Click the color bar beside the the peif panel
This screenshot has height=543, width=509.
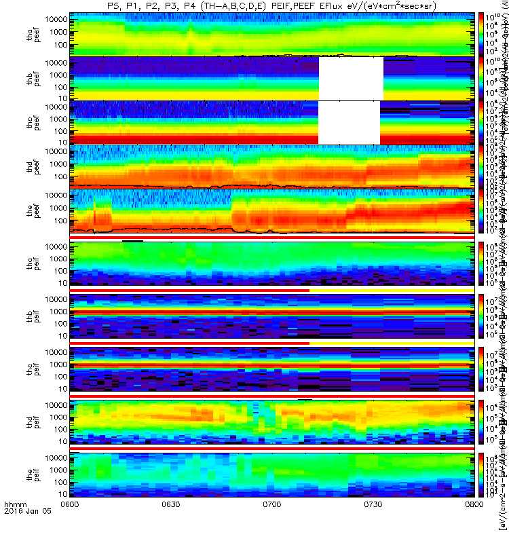pos(481,474)
